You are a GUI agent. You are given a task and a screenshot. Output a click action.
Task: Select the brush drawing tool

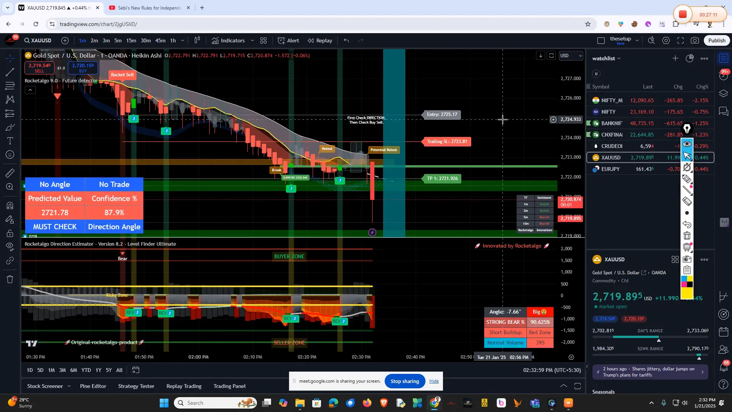(10, 127)
